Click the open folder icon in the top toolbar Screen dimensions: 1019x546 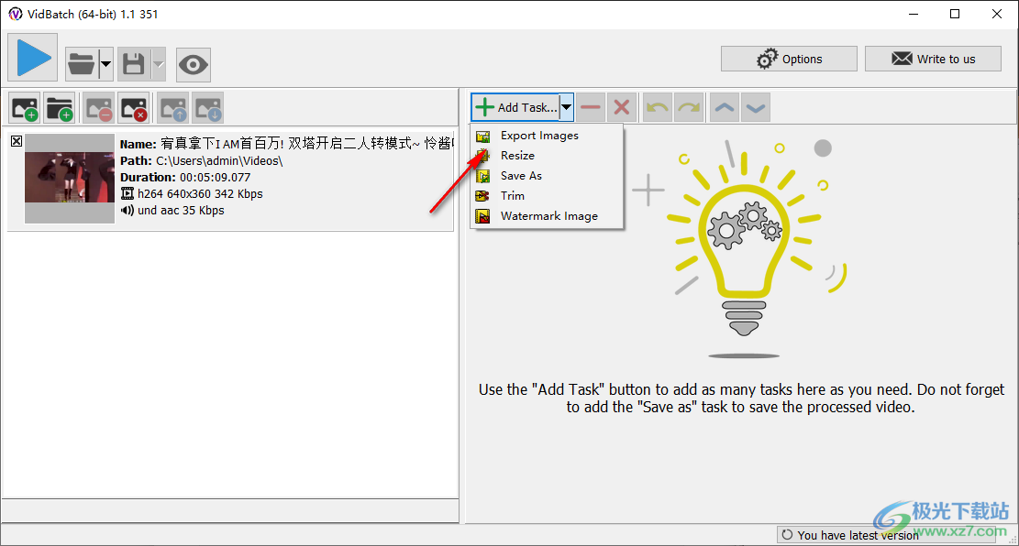[x=81, y=64]
